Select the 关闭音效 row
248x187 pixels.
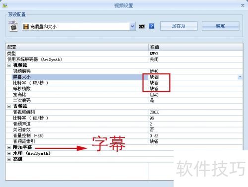124,130
